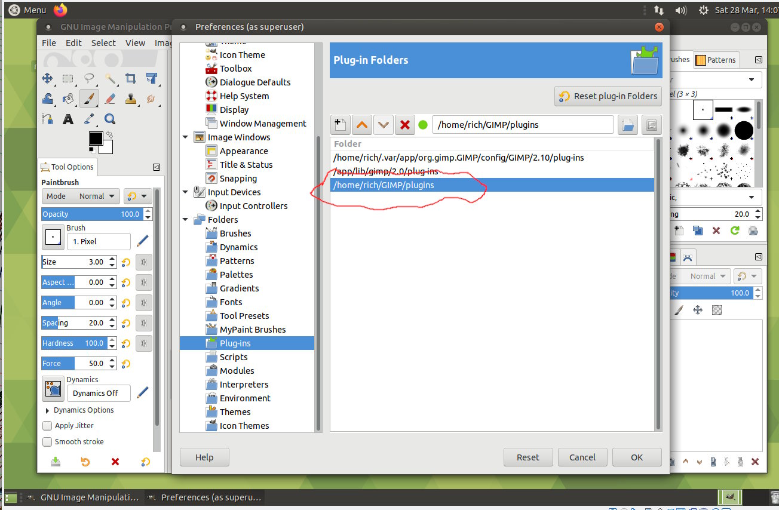
Task: Select the Clone stamp tool
Action: point(131,99)
